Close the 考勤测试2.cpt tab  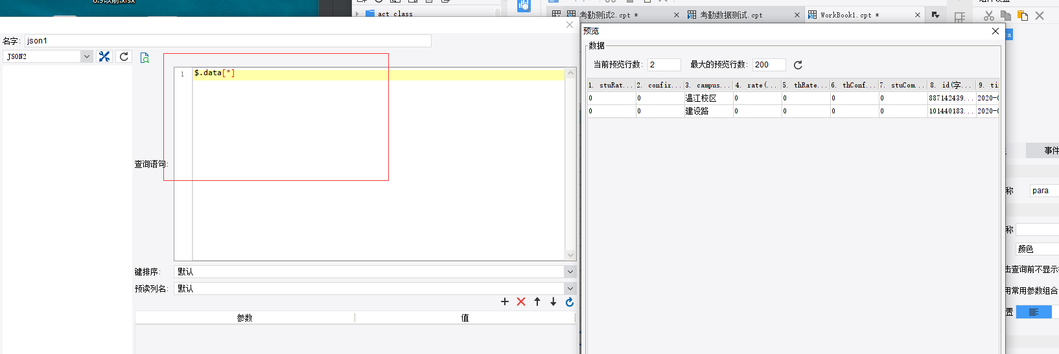click(x=677, y=15)
